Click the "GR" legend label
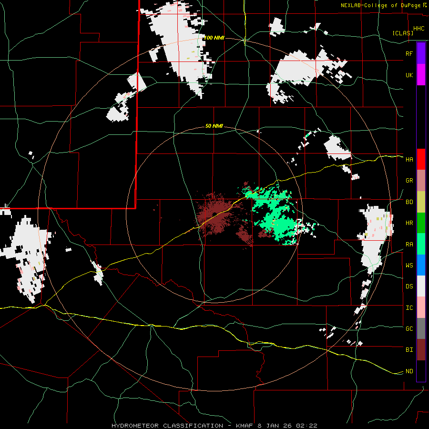Screen dimensions: 429x429 tap(409, 181)
